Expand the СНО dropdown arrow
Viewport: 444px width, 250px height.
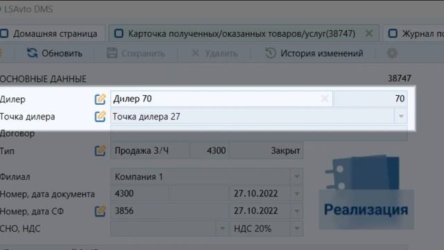point(222,228)
